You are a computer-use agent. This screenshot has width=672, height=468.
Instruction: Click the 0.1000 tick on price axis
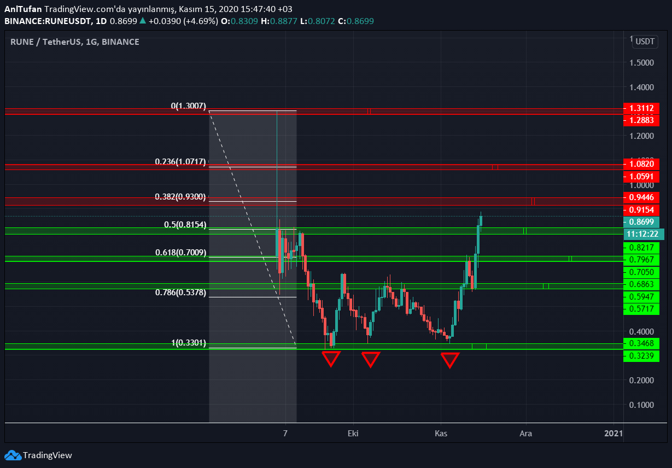coord(641,405)
